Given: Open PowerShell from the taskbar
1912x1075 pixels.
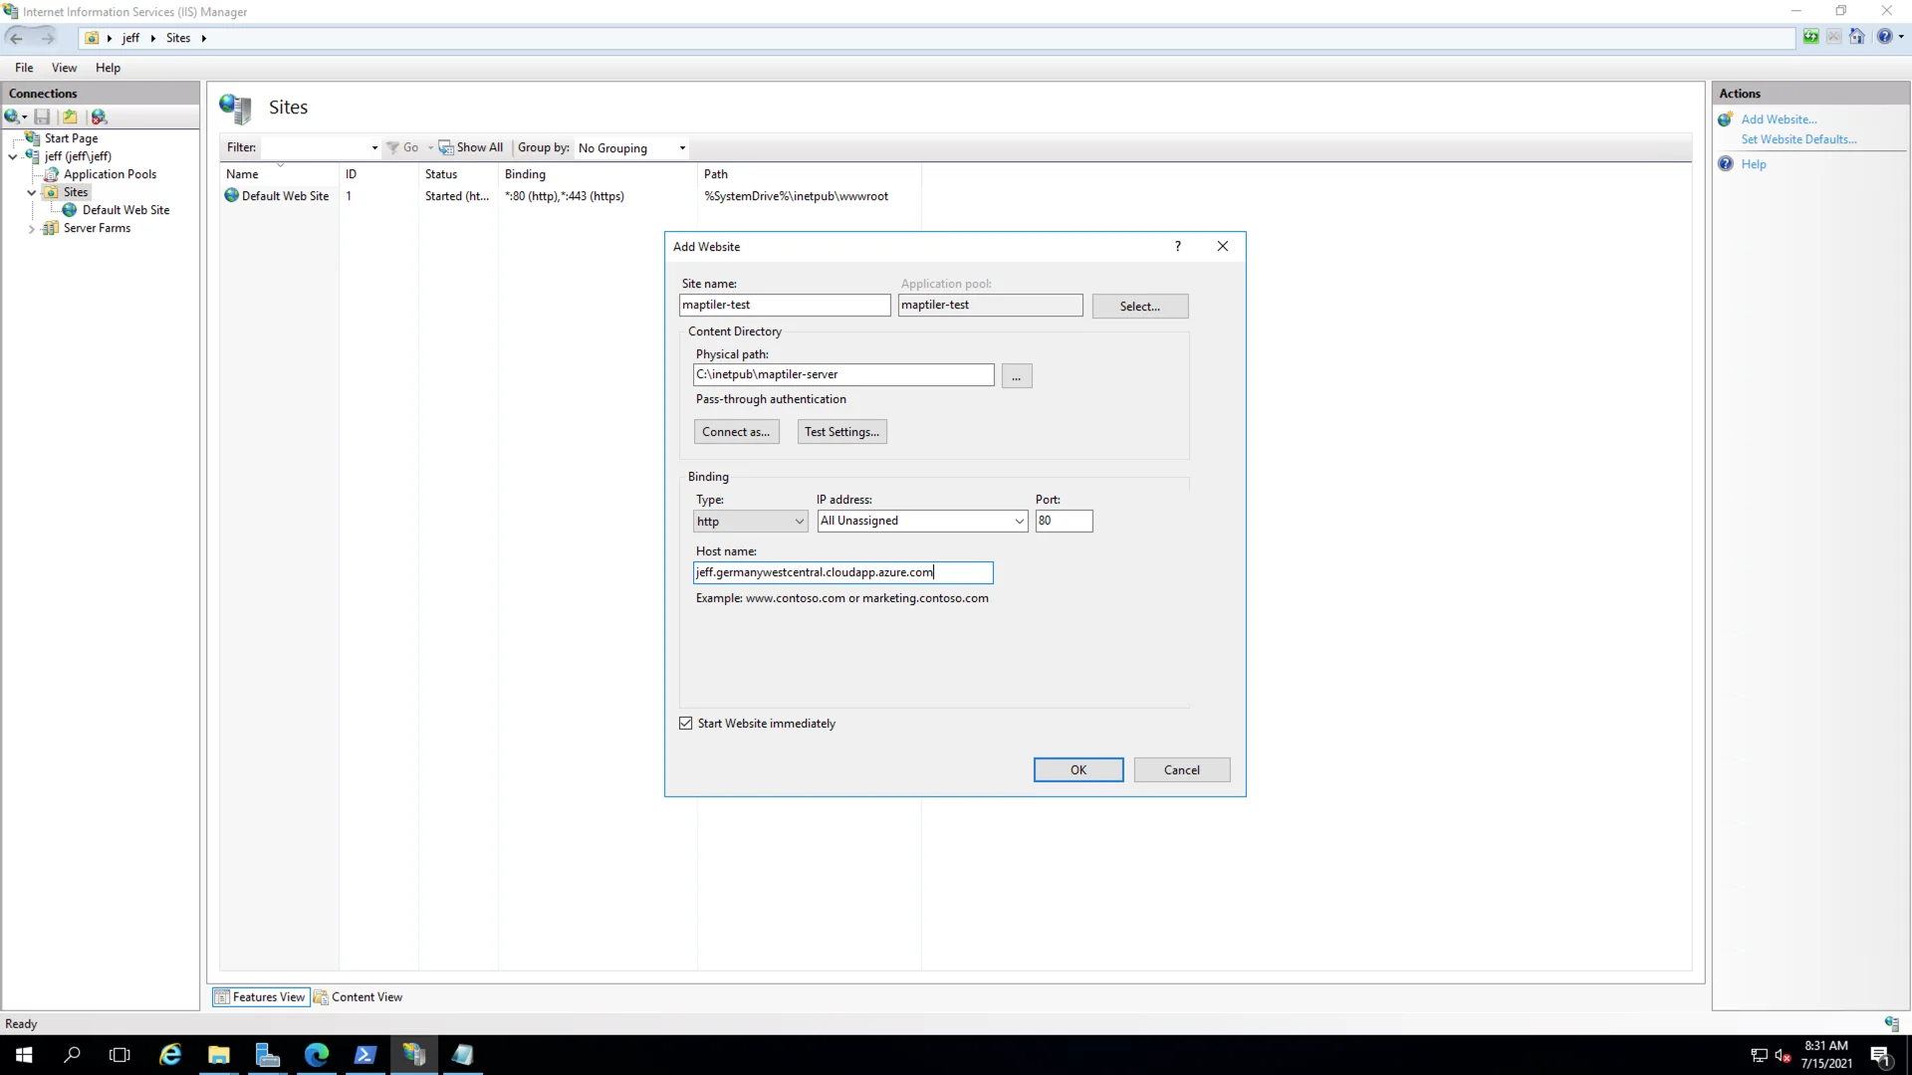Looking at the screenshot, I should click(x=365, y=1055).
